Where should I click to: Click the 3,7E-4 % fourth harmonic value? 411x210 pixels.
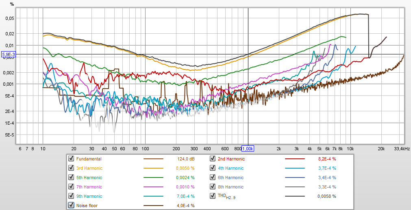tap(327, 169)
